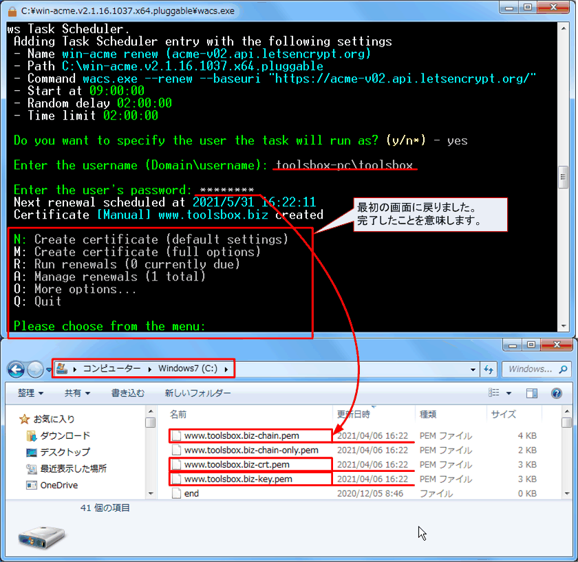Click the file list scroll up arrow
578x562 pixels.
click(567, 411)
